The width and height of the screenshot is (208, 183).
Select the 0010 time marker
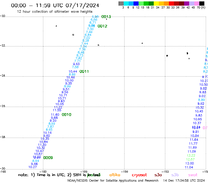[x=66, y=115]
